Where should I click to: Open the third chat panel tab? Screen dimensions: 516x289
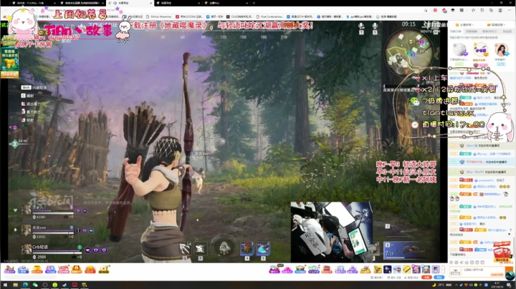click(x=489, y=31)
